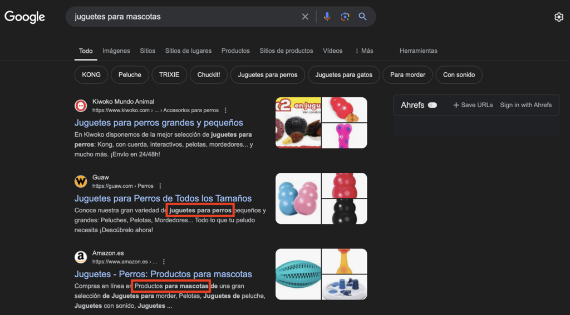Select Juguetes para perros chip
This screenshot has height=315, width=570.
[268, 75]
